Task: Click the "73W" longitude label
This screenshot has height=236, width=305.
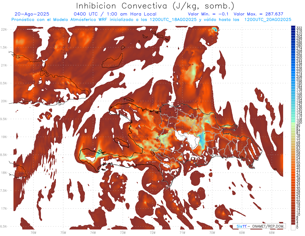Action: point(123,232)
